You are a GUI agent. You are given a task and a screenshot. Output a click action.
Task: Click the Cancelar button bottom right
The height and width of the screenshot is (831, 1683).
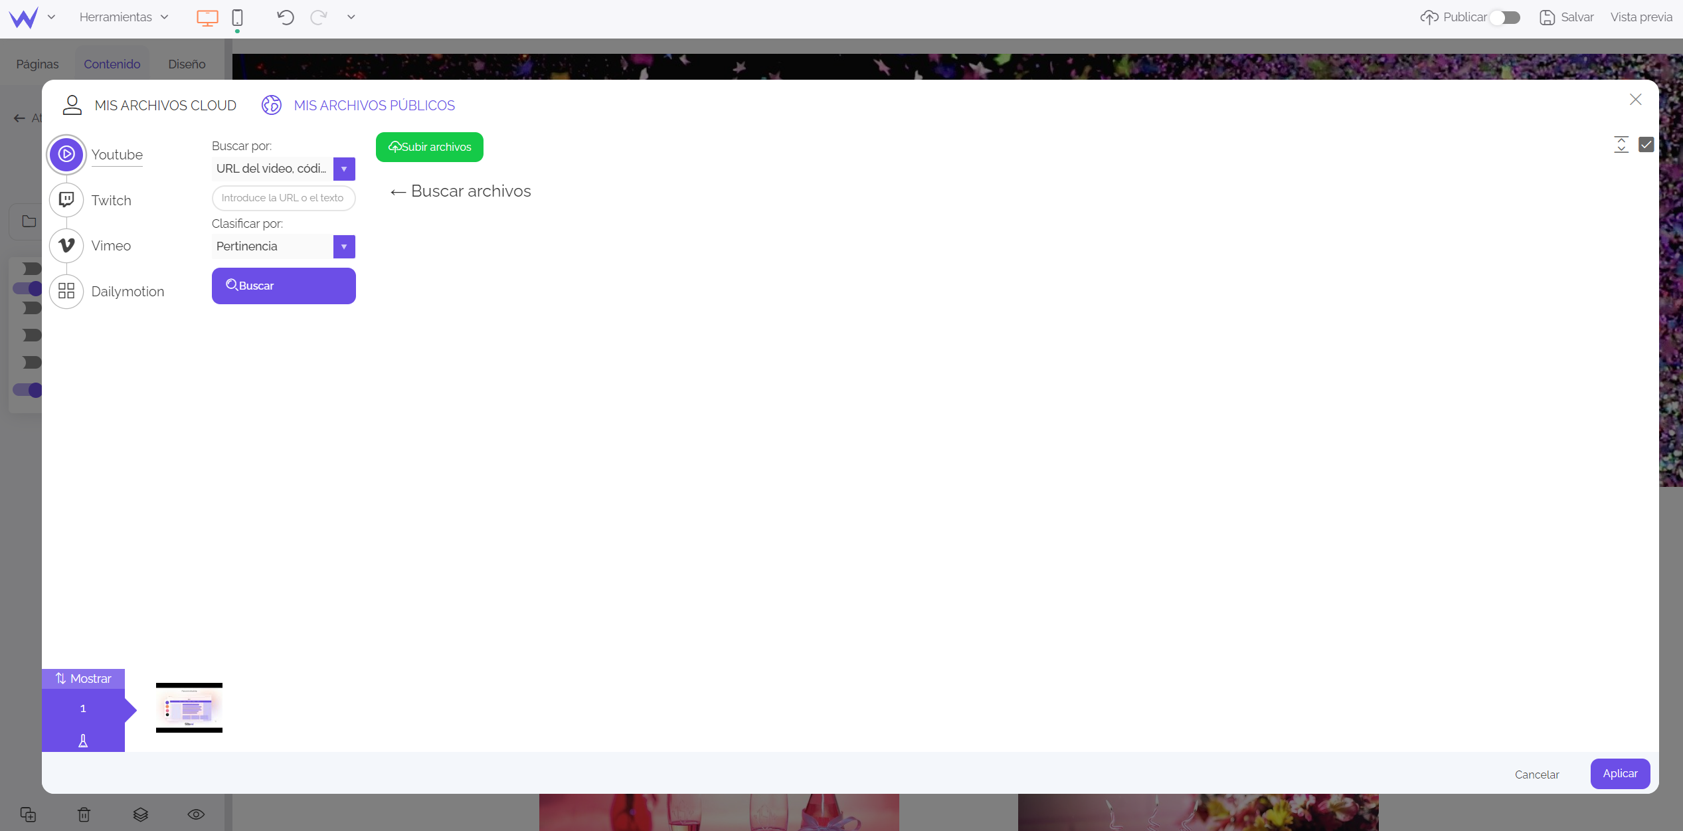(1536, 774)
